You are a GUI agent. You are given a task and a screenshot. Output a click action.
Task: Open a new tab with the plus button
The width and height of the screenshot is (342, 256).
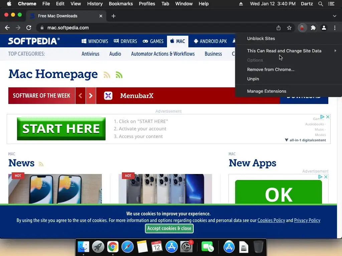tap(114, 16)
